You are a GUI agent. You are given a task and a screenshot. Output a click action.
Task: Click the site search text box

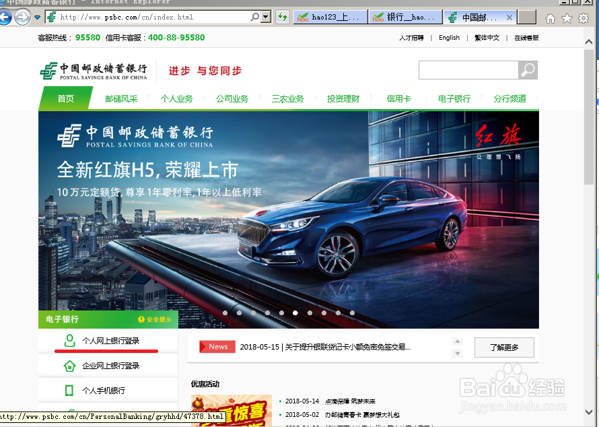(468, 70)
